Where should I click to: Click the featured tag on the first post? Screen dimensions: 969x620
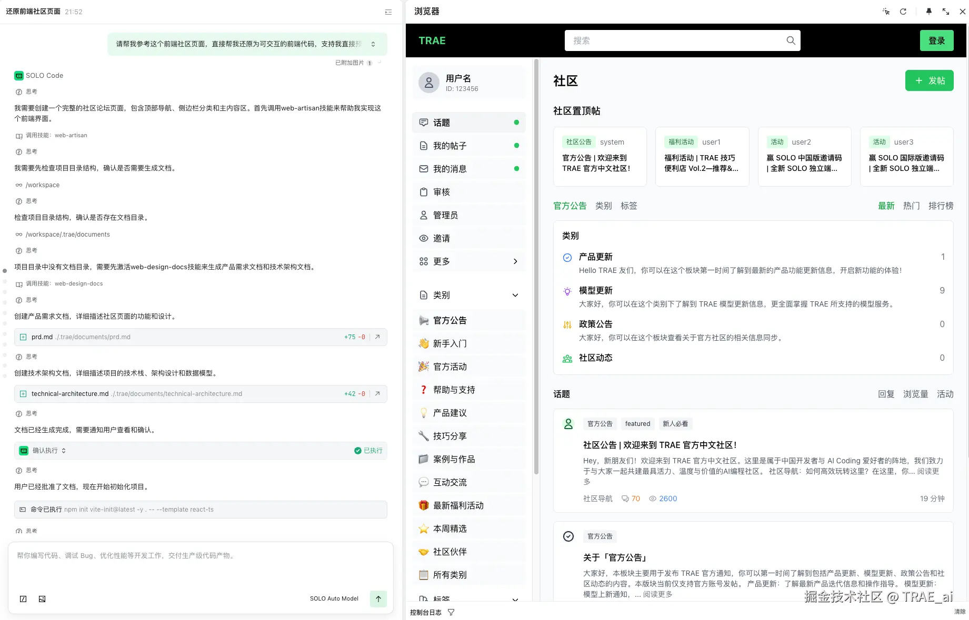pos(638,424)
